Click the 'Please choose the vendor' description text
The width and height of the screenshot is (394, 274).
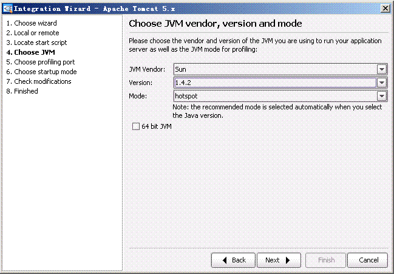(x=255, y=45)
